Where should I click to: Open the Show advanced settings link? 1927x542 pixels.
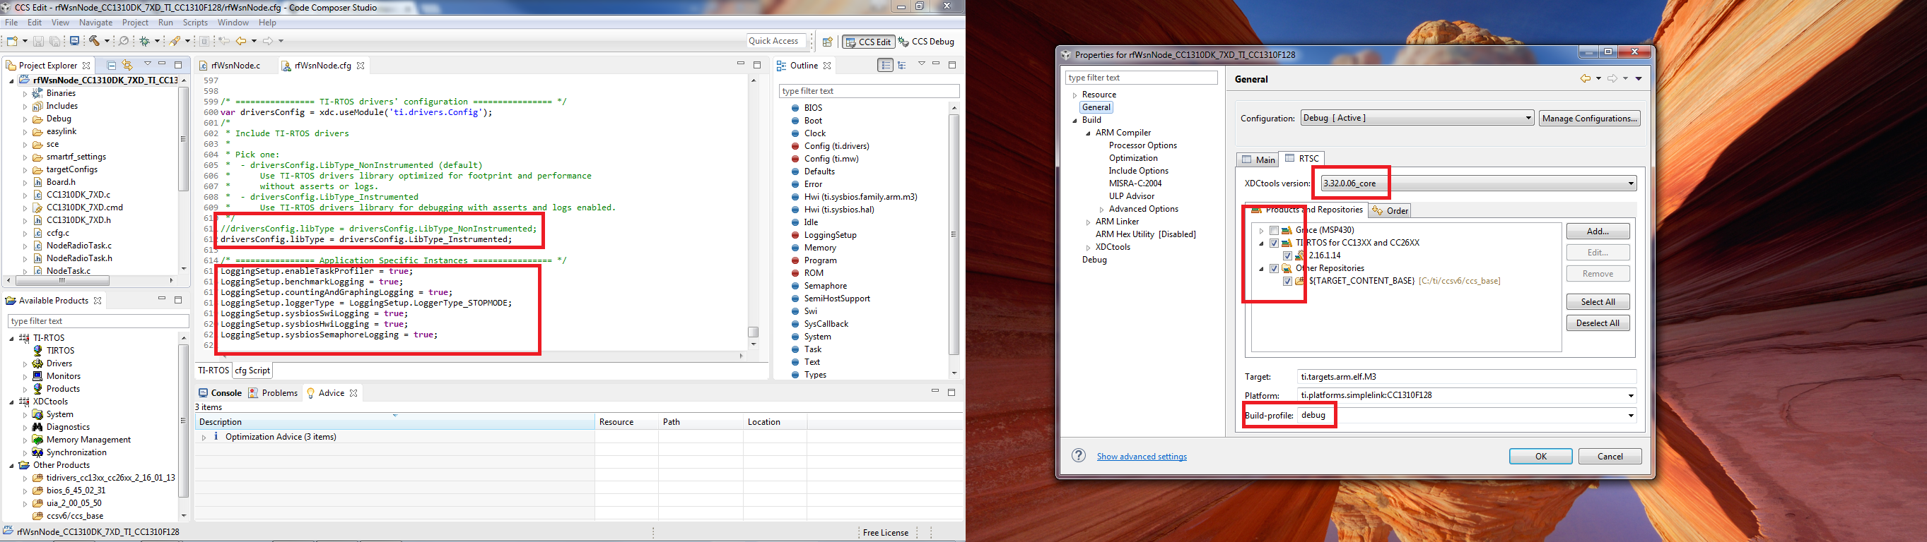[1142, 457]
